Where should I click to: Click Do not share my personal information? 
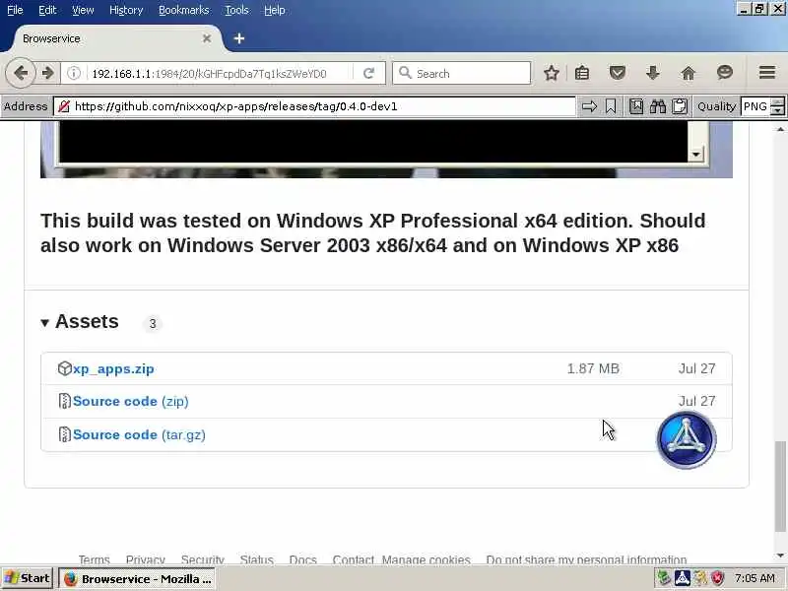586,559
